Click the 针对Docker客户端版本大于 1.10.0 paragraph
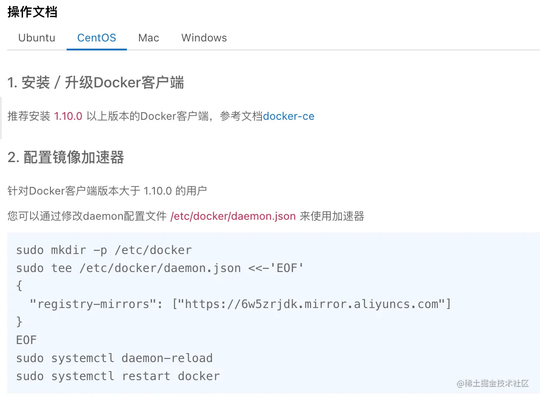Screen dimensions: 540x399 107,191
